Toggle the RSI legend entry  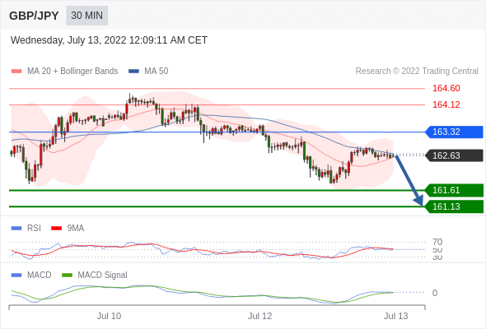pyautogui.click(x=26, y=228)
